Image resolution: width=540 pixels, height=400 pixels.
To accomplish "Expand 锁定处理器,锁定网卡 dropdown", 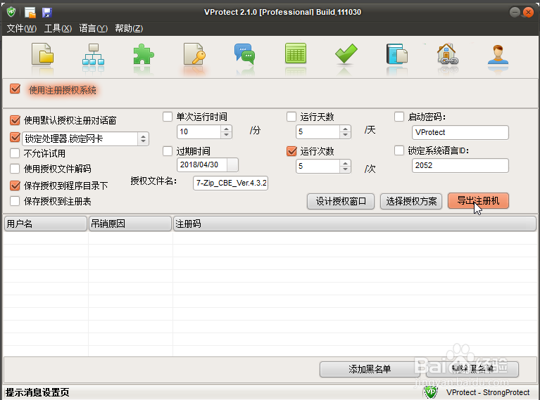I will point(143,138).
